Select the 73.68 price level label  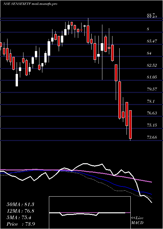[x=152, y=137]
